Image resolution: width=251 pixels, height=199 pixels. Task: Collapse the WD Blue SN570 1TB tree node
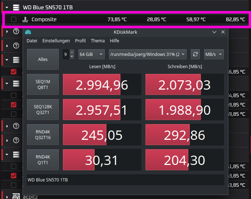point(7,8)
